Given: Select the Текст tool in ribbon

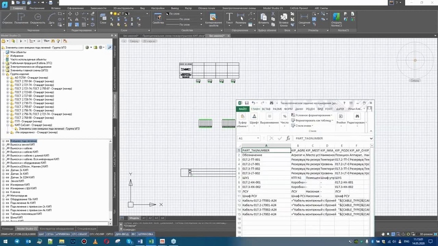Looking at the screenshot, I should 229,19.
